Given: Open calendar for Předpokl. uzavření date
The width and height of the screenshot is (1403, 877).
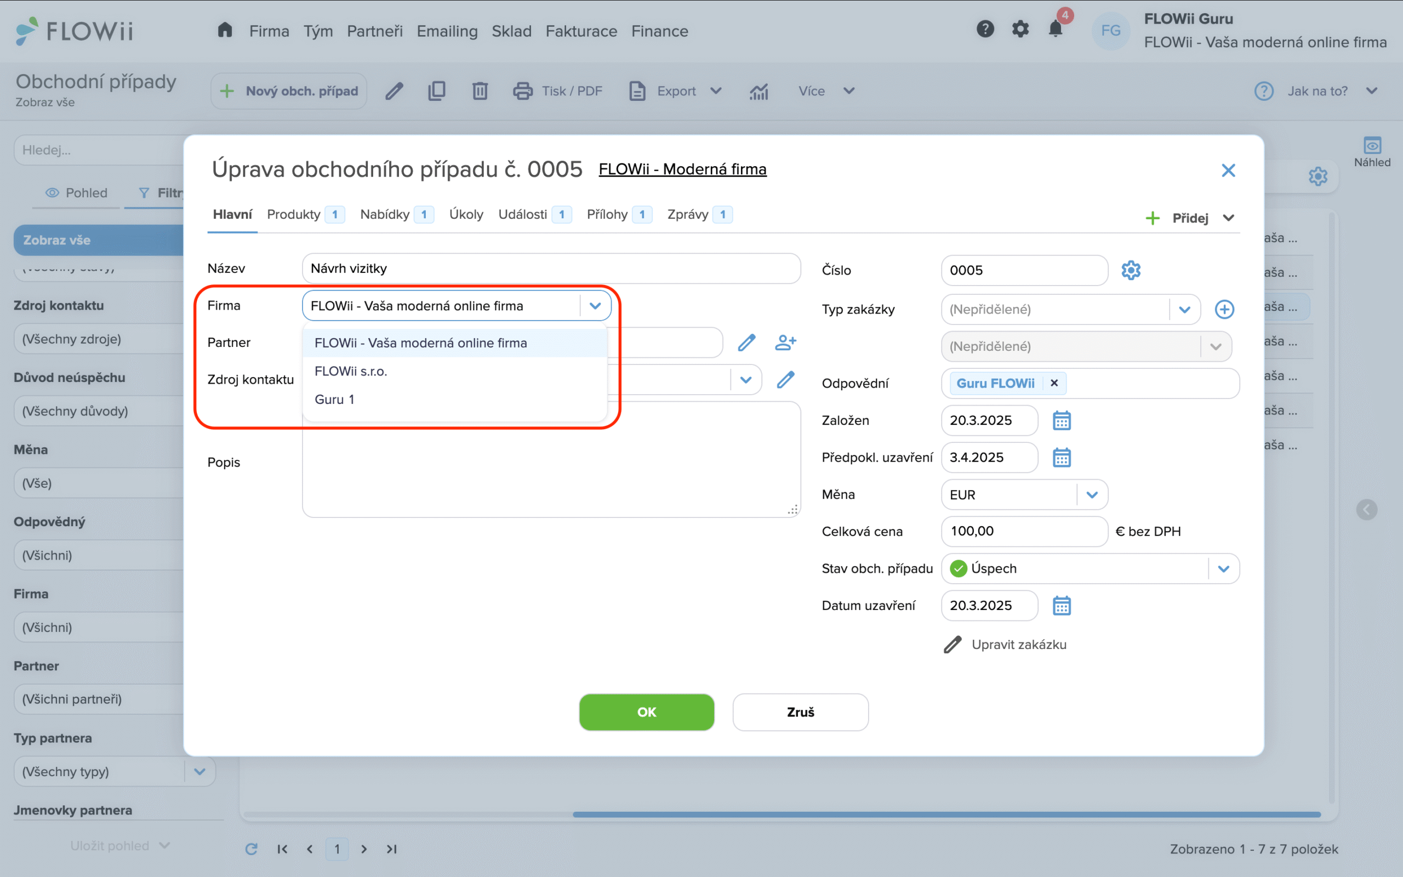Looking at the screenshot, I should tap(1062, 458).
